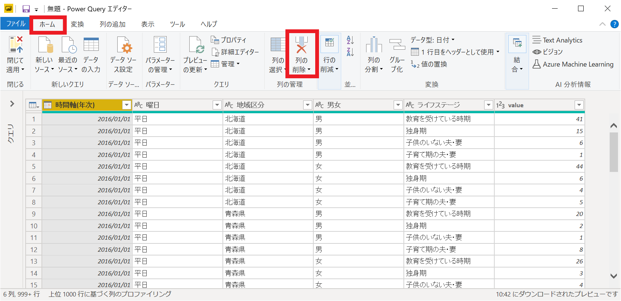This screenshot has width=621, height=301.
Task: Open the help question mark icon
Action: [x=614, y=24]
